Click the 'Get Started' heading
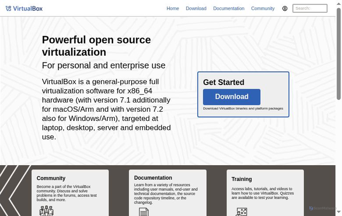The image size is (342, 216). coord(223,82)
